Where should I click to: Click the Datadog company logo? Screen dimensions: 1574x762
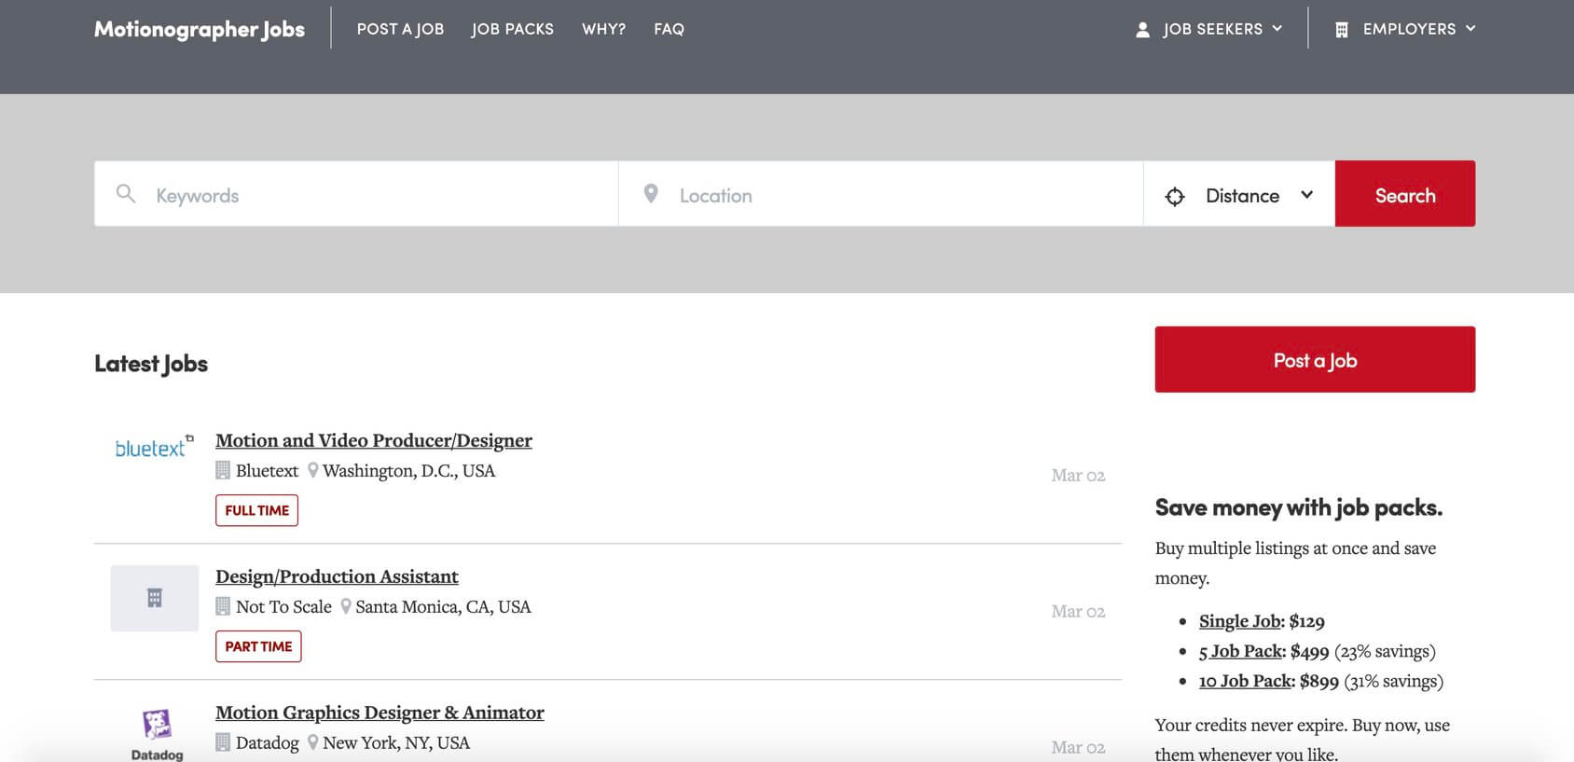pos(157,733)
